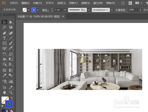Select the Magic Wand tool
Viewport: 148px width, 112px height.
click(4, 27)
